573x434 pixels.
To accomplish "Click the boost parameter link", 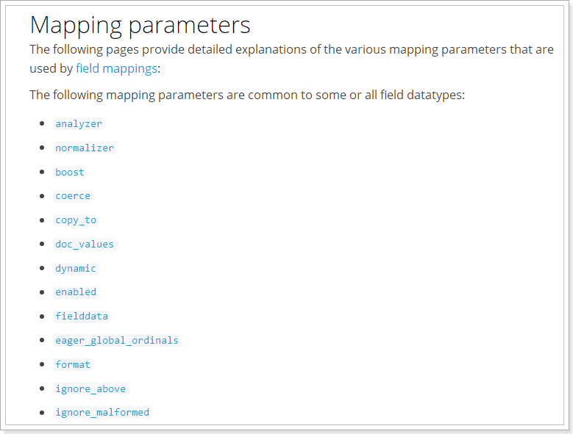I will tap(70, 172).
